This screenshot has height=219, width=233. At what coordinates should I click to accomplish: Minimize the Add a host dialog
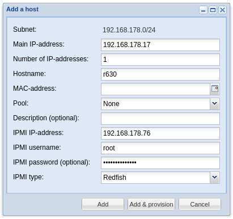point(203,10)
